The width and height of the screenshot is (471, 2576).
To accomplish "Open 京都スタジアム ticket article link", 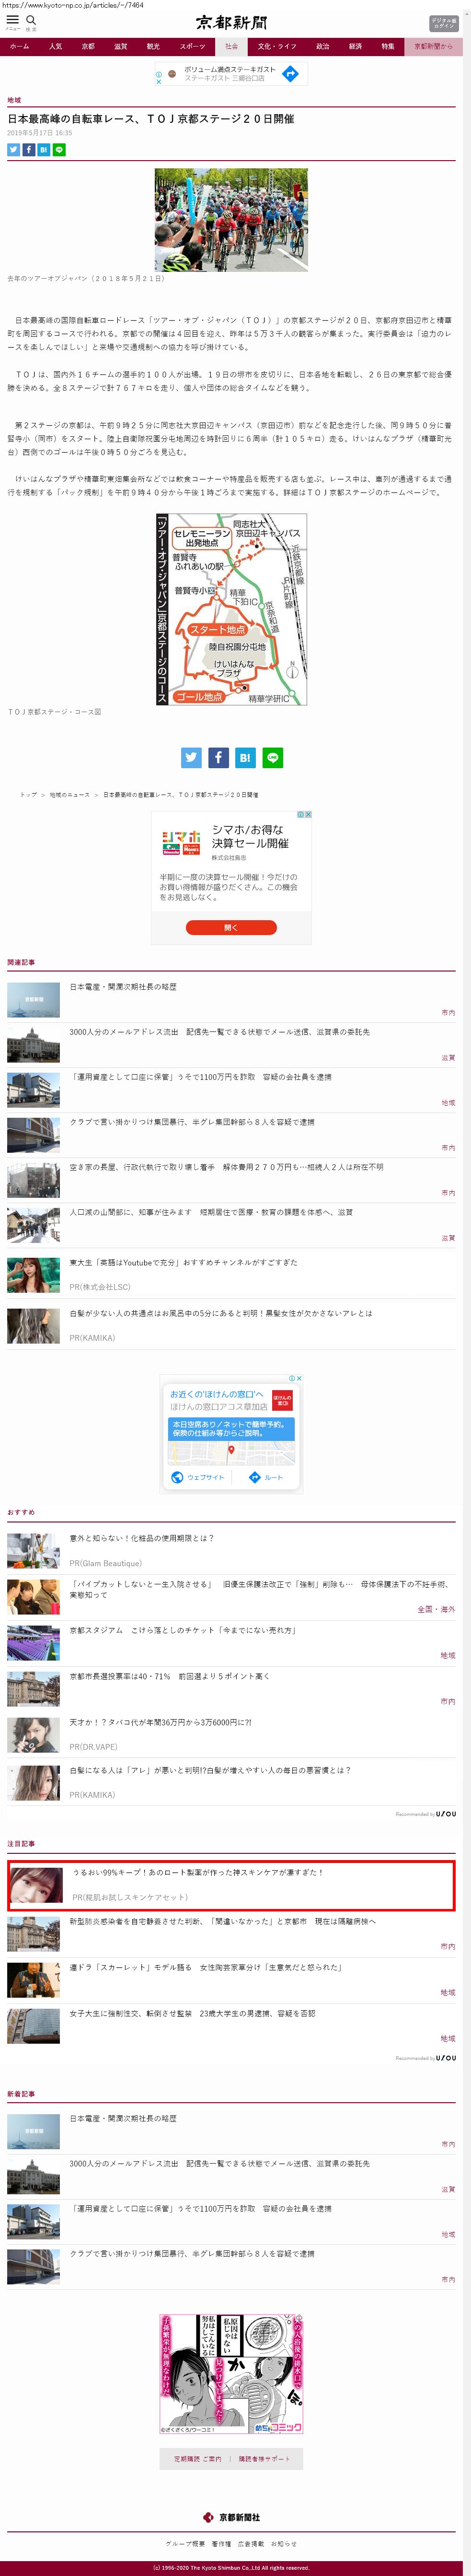I will coord(182,1631).
